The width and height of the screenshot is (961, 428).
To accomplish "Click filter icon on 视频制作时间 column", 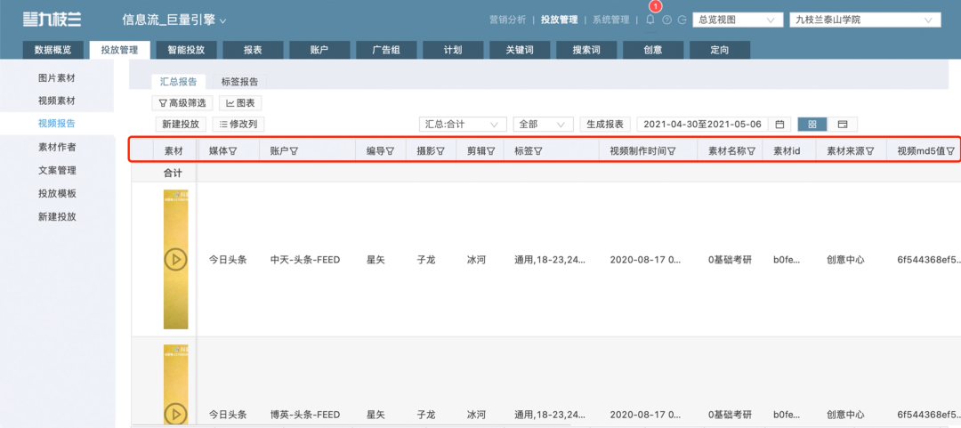I will coord(672,151).
